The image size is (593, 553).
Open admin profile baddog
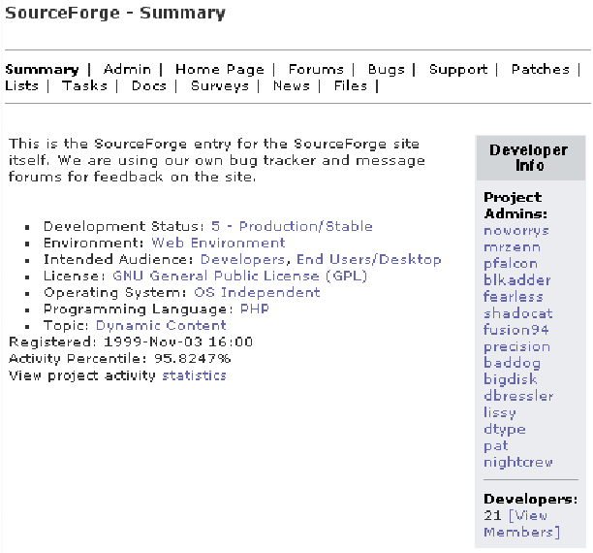click(512, 364)
